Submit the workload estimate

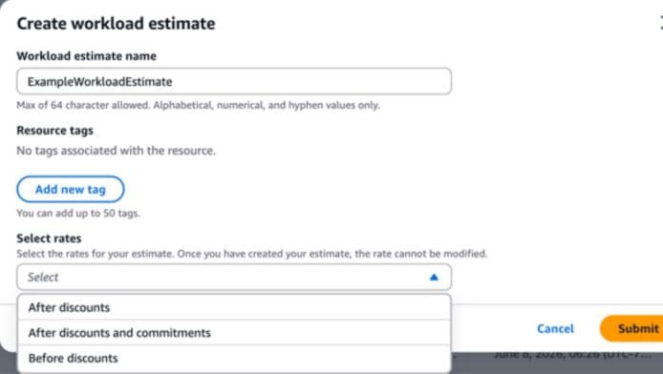(633, 328)
